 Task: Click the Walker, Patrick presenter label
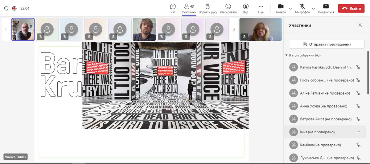(15, 157)
